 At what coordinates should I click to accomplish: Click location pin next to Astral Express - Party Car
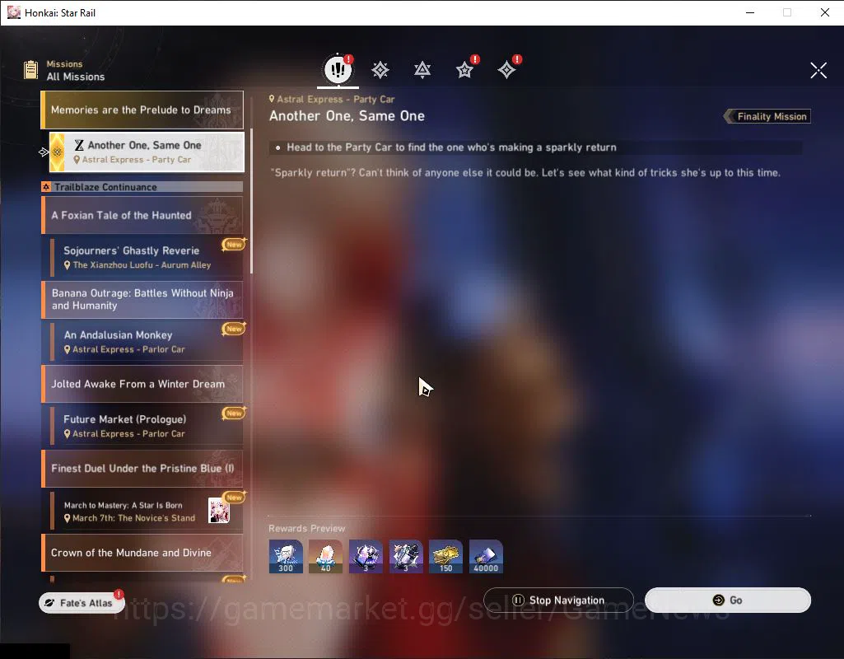click(x=272, y=99)
